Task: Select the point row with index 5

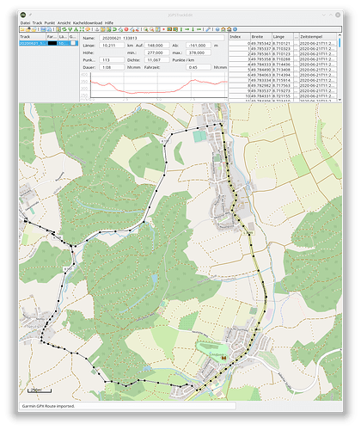Action: click(x=283, y=70)
